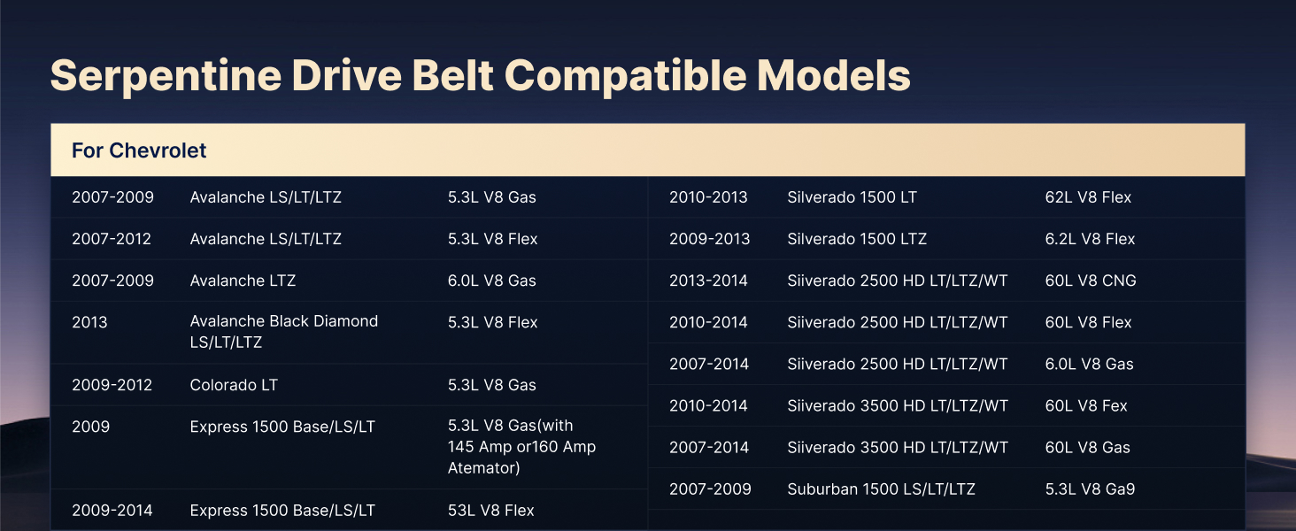This screenshot has height=531, width=1296.
Task: Click Silverado 1500 LT model name
Action: point(852,197)
